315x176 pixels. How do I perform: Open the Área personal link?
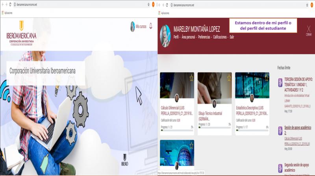pyautogui.click(x=188, y=37)
